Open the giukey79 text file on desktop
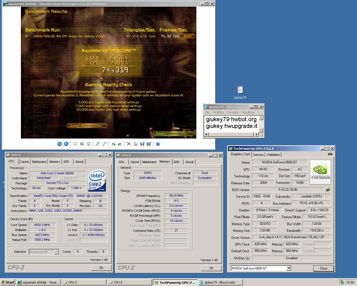 coord(240,92)
